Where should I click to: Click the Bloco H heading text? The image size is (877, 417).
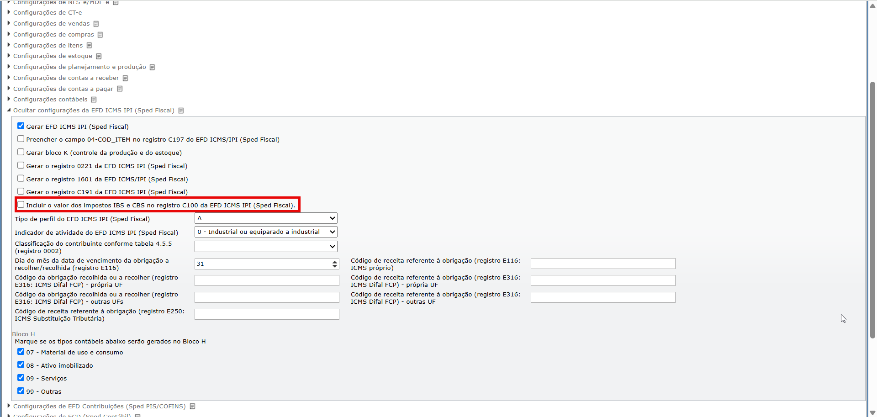[23, 334]
